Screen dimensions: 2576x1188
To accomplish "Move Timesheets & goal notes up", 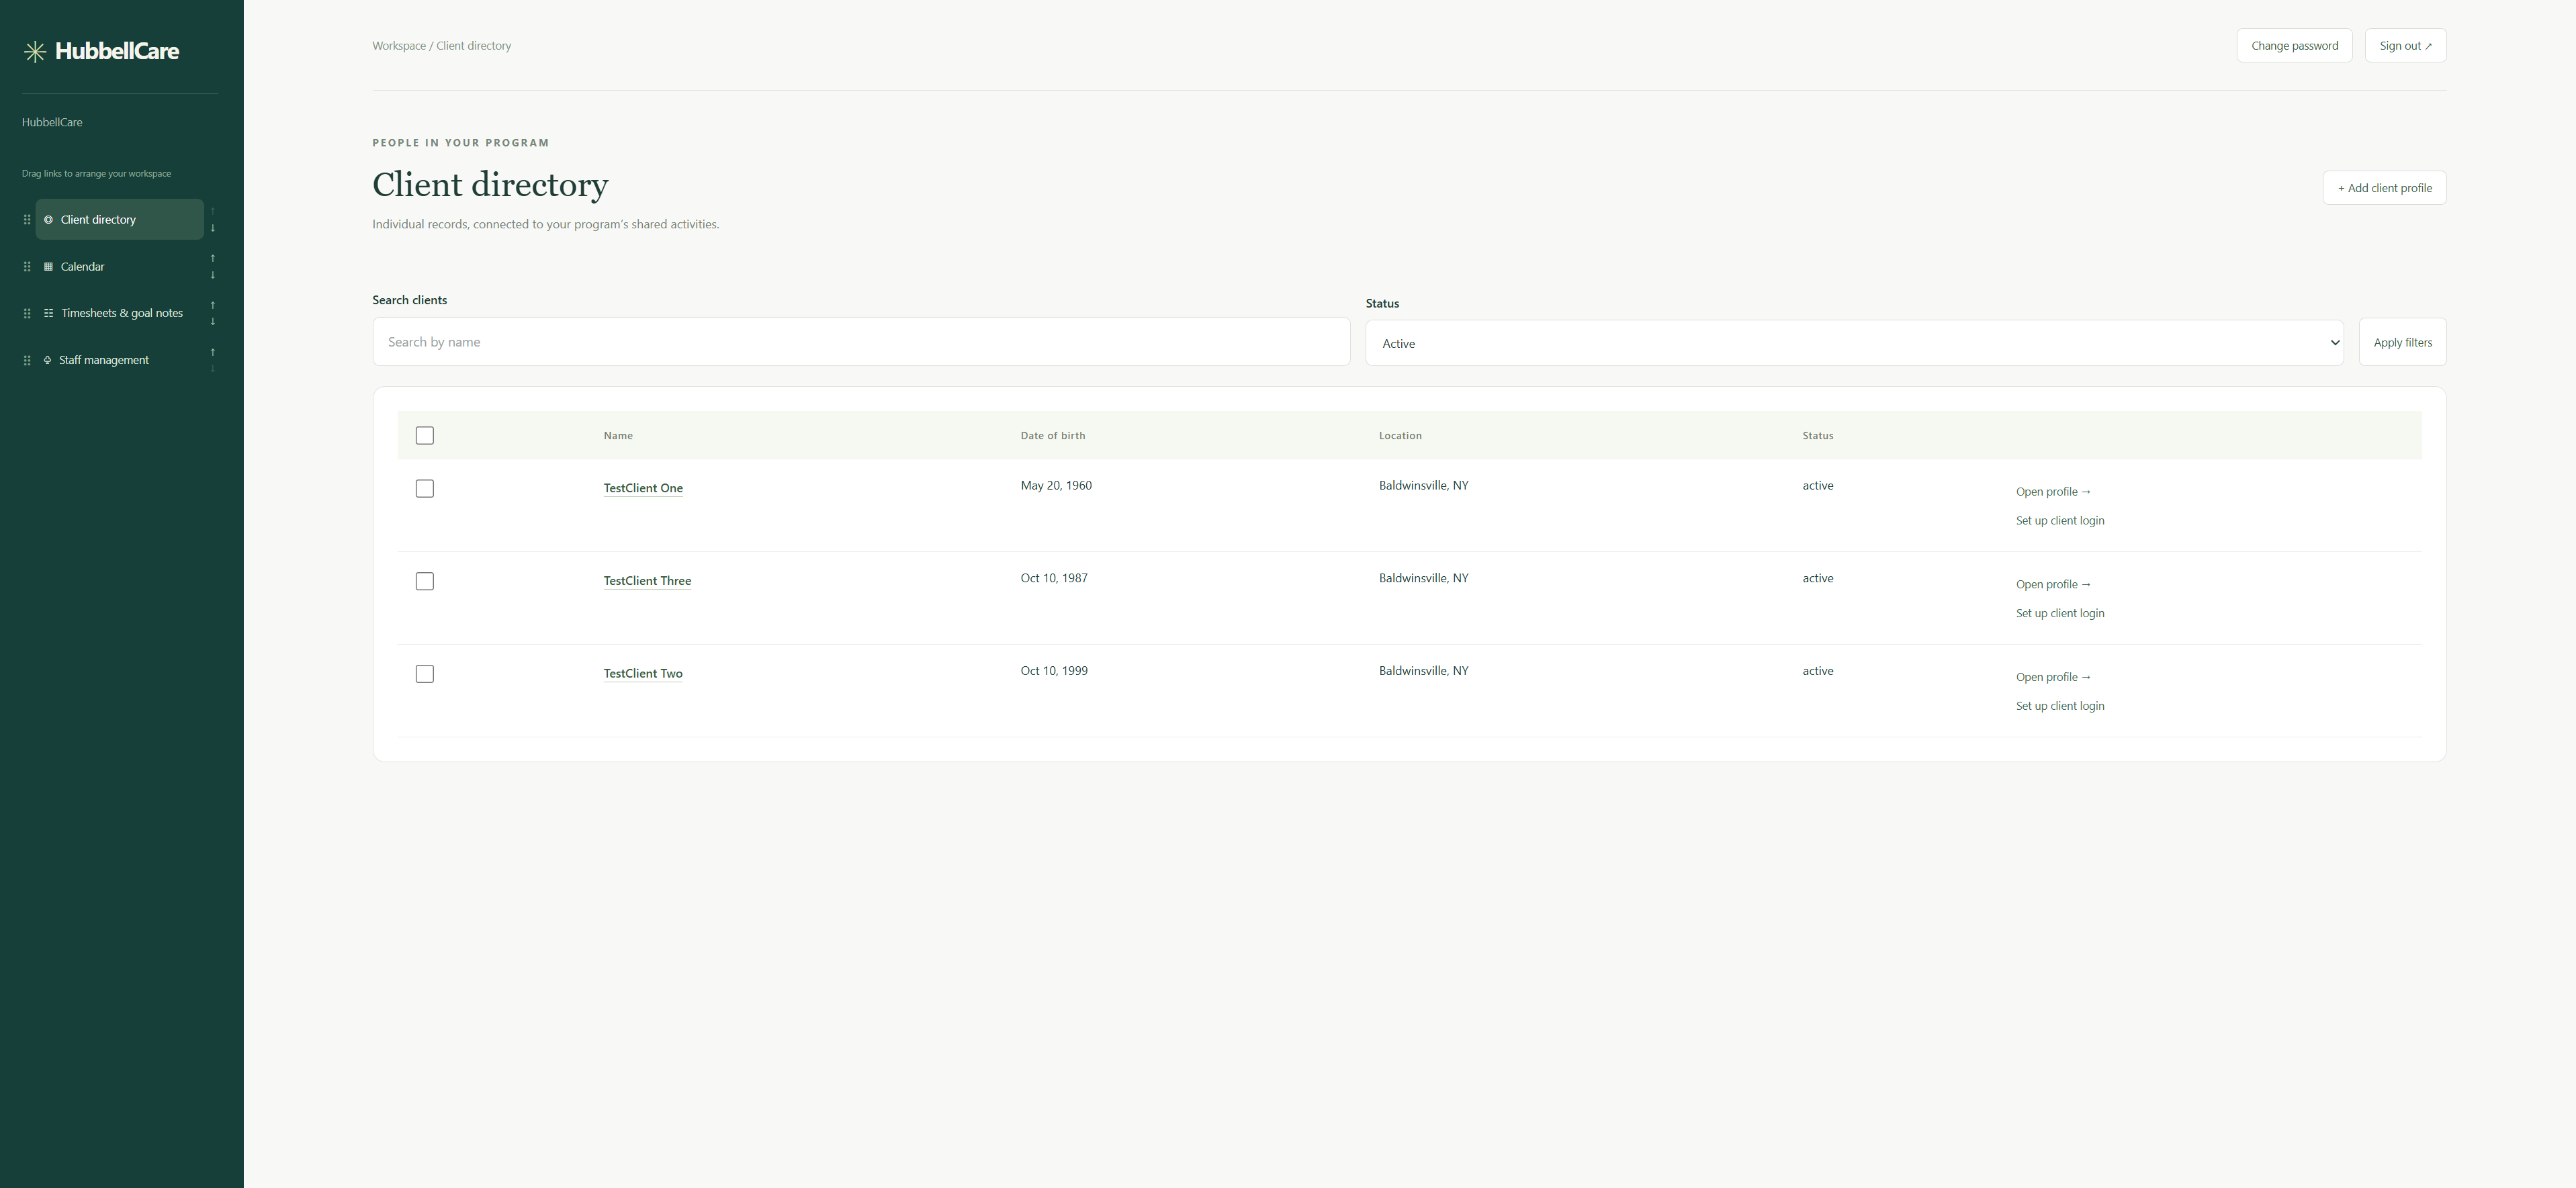I will coord(213,305).
